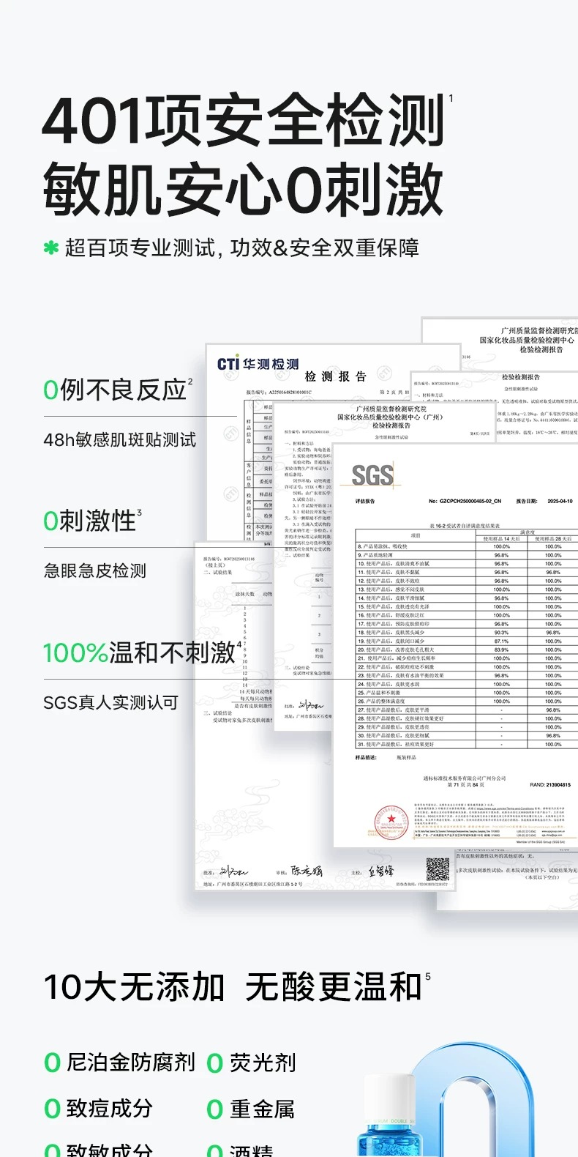578x1157 pixels.
Task: Click the 0例不良反应 claim
Action: pyautogui.click(x=114, y=390)
